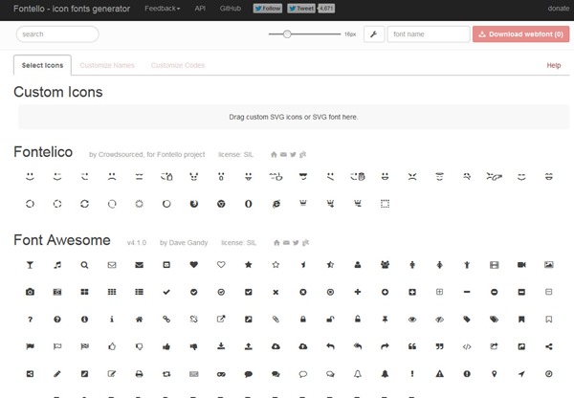The height and width of the screenshot is (398, 574).
Task: Open the wrench settings menu
Action: (x=373, y=34)
